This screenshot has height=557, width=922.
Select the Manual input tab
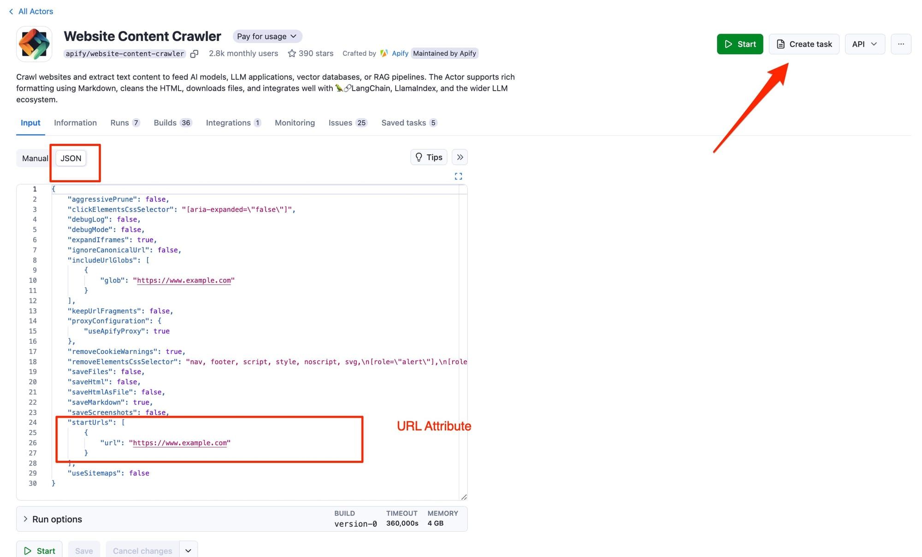(34, 158)
